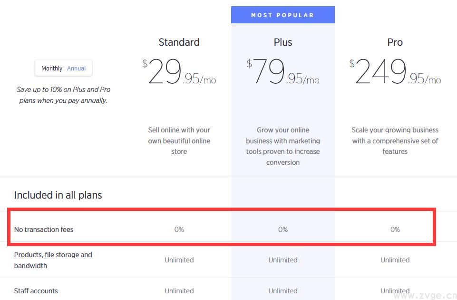
Task: Select the 'No transaction fees' row label
Action: [43, 229]
